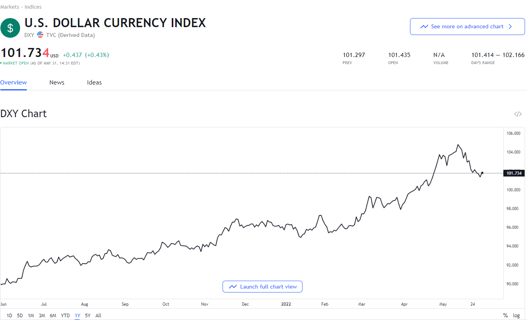
Task: Open the Overview tab
Action: tap(13, 83)
